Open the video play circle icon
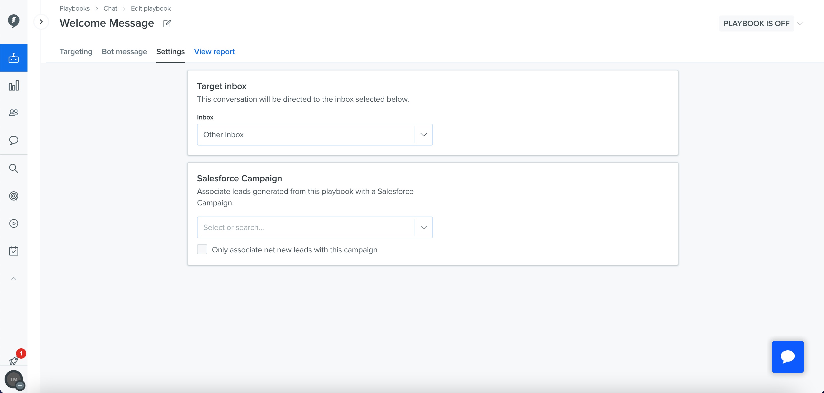This screenshot has height=393, width=824. pos(14,223)
